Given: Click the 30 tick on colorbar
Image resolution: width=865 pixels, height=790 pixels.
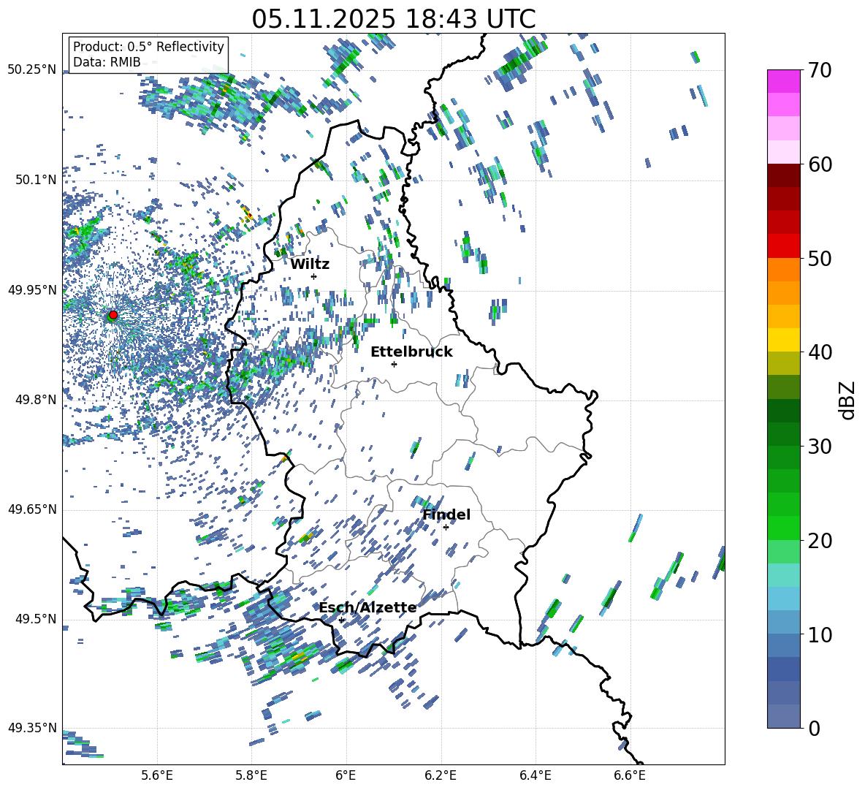Looking at the screenshot, I should point(820,447).
